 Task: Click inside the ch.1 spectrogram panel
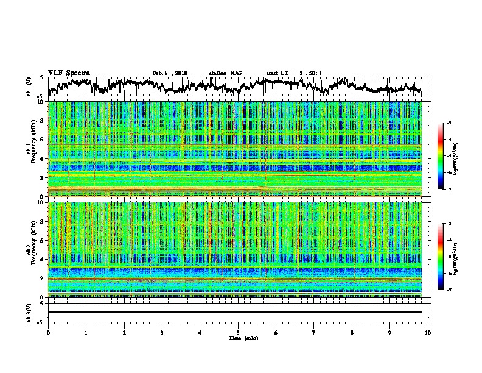(235, 149)
